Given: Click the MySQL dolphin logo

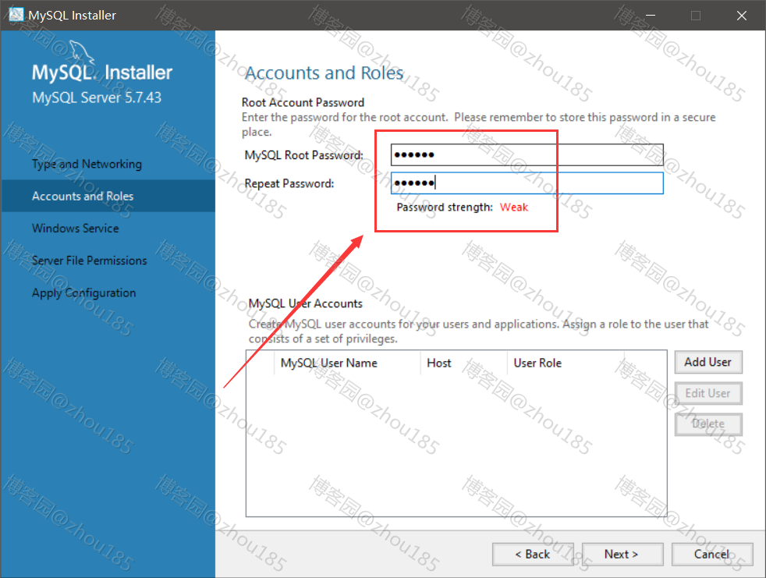Looking at the screenshot, I should coord(82,52).
